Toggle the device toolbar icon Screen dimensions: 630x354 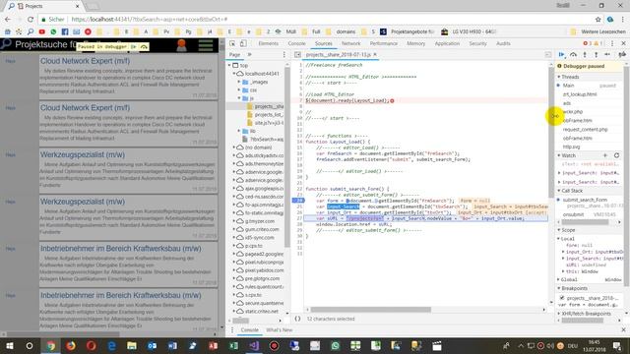(243, 43)
